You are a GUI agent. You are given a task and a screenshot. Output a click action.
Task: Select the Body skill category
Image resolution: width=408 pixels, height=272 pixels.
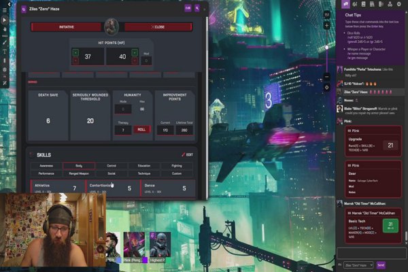click(79, 165)
